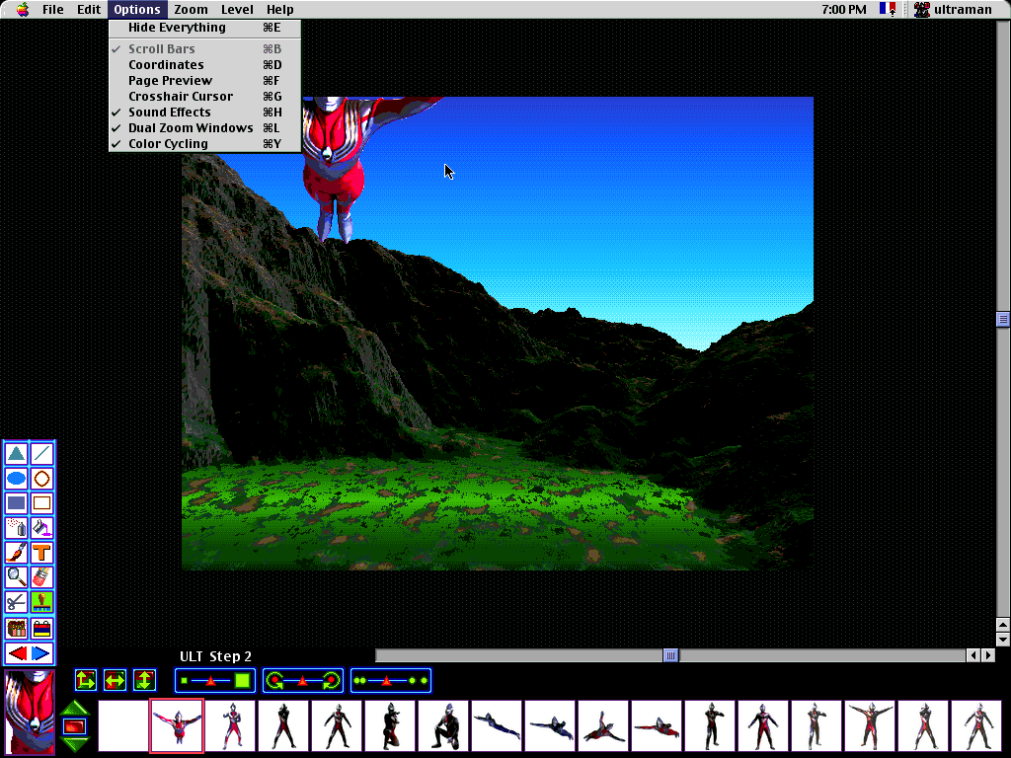
Task: Open the Level menu
Action: (x=237, y=9)
